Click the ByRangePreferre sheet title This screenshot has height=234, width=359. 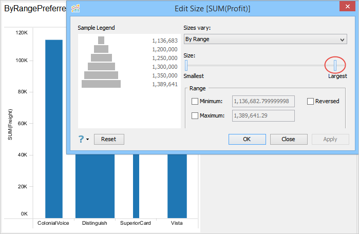pos(35,8)
